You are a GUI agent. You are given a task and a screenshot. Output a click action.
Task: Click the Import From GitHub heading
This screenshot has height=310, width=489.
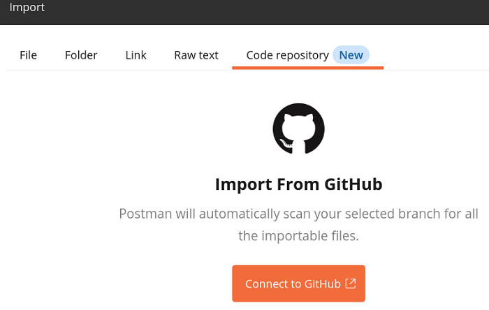coord(298,185)
